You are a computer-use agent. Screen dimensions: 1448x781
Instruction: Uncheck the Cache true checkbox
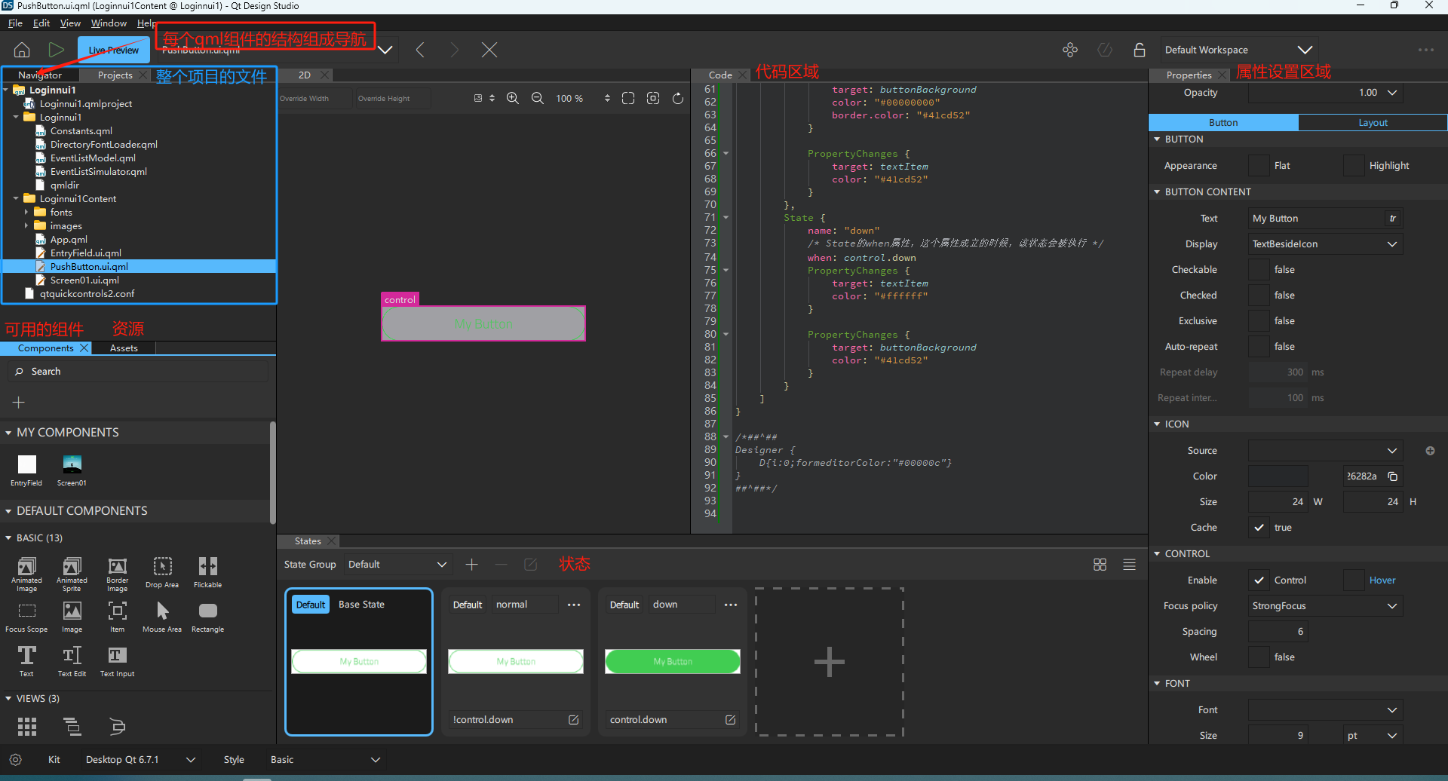tap(1259, 528)
